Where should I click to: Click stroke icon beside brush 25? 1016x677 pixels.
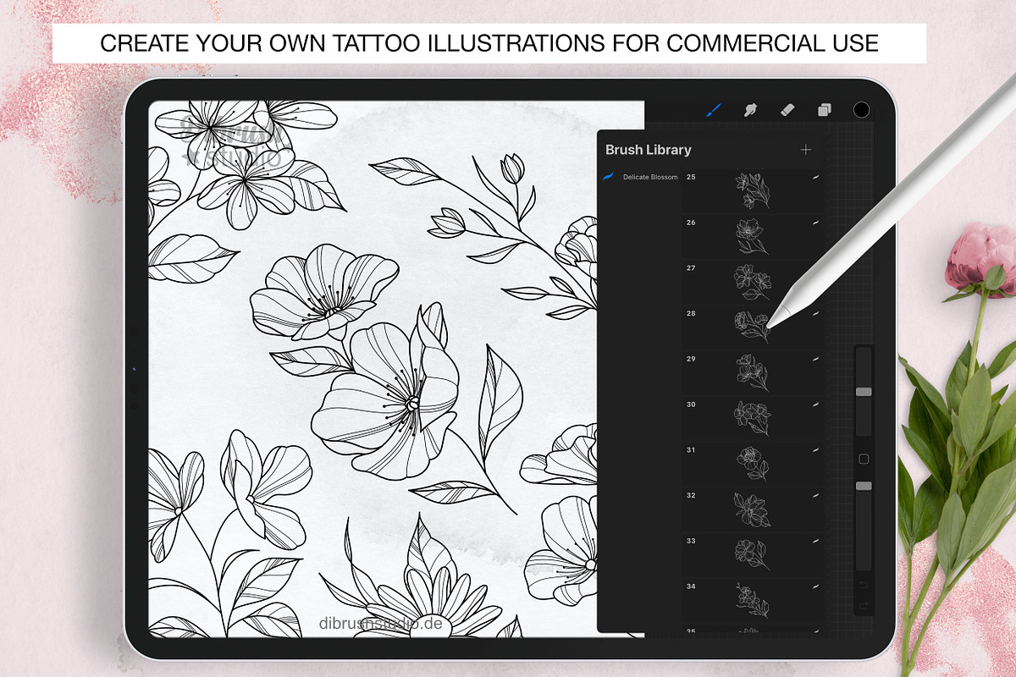pyautogui.click(x=816, y=177)
